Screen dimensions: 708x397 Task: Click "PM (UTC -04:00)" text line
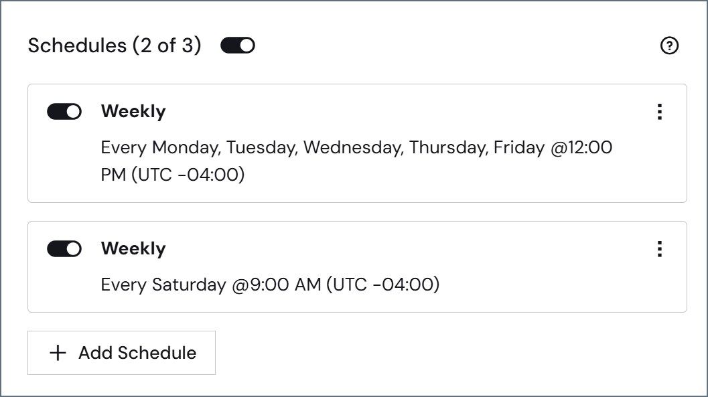173,175
